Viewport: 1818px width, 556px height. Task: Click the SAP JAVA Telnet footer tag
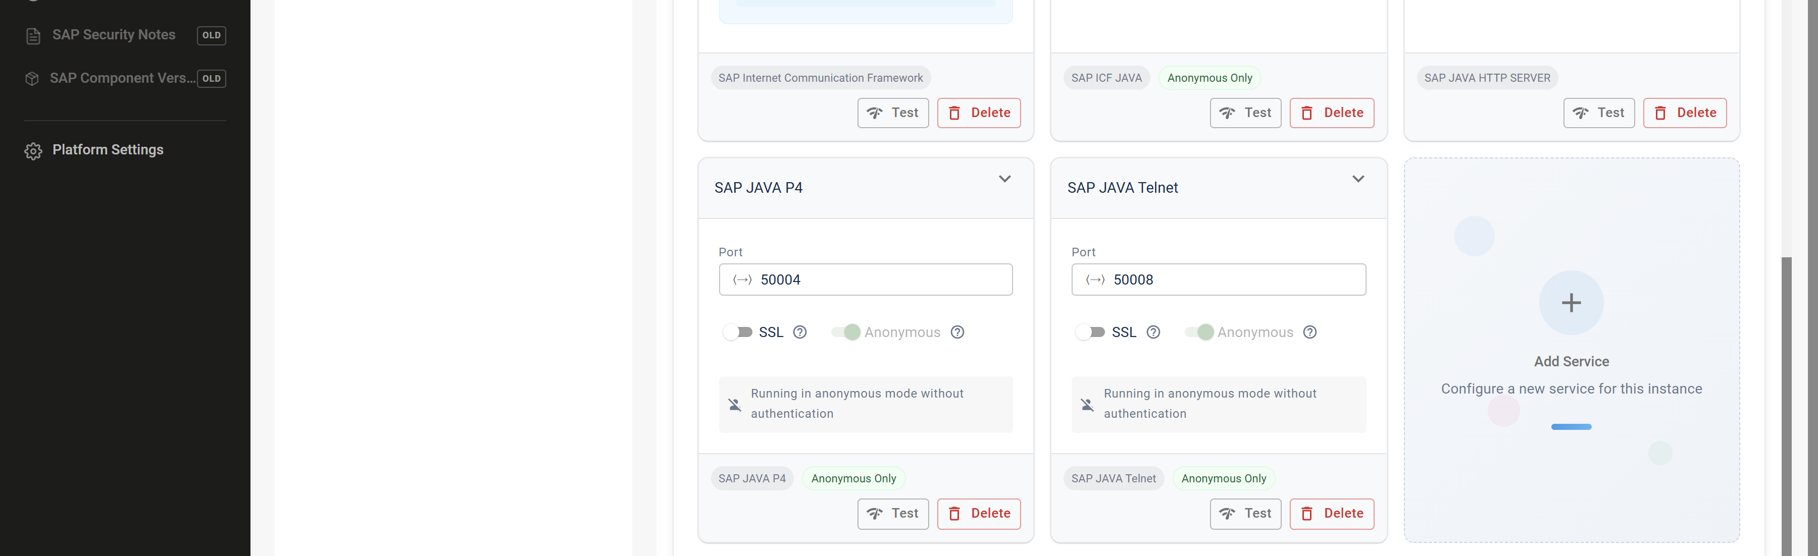point(1113,478)
